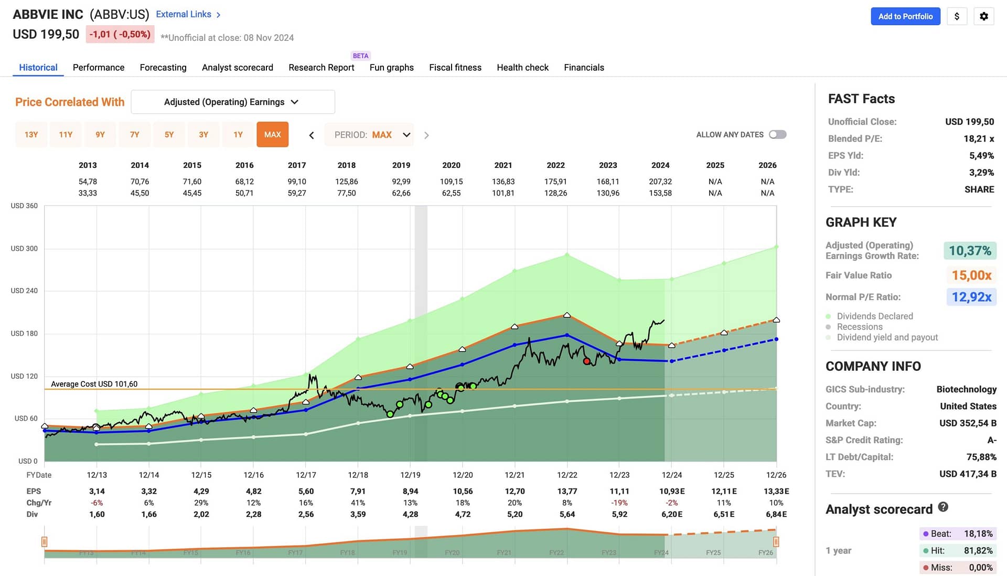Screen dimensions: 1007x576
Task: Go to next period with right arrow
Action: 426,135
